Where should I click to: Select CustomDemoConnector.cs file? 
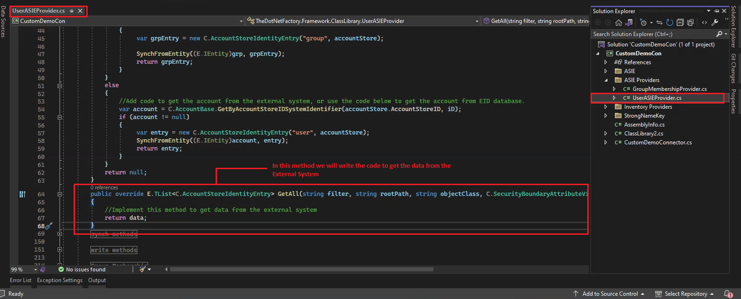658,142
